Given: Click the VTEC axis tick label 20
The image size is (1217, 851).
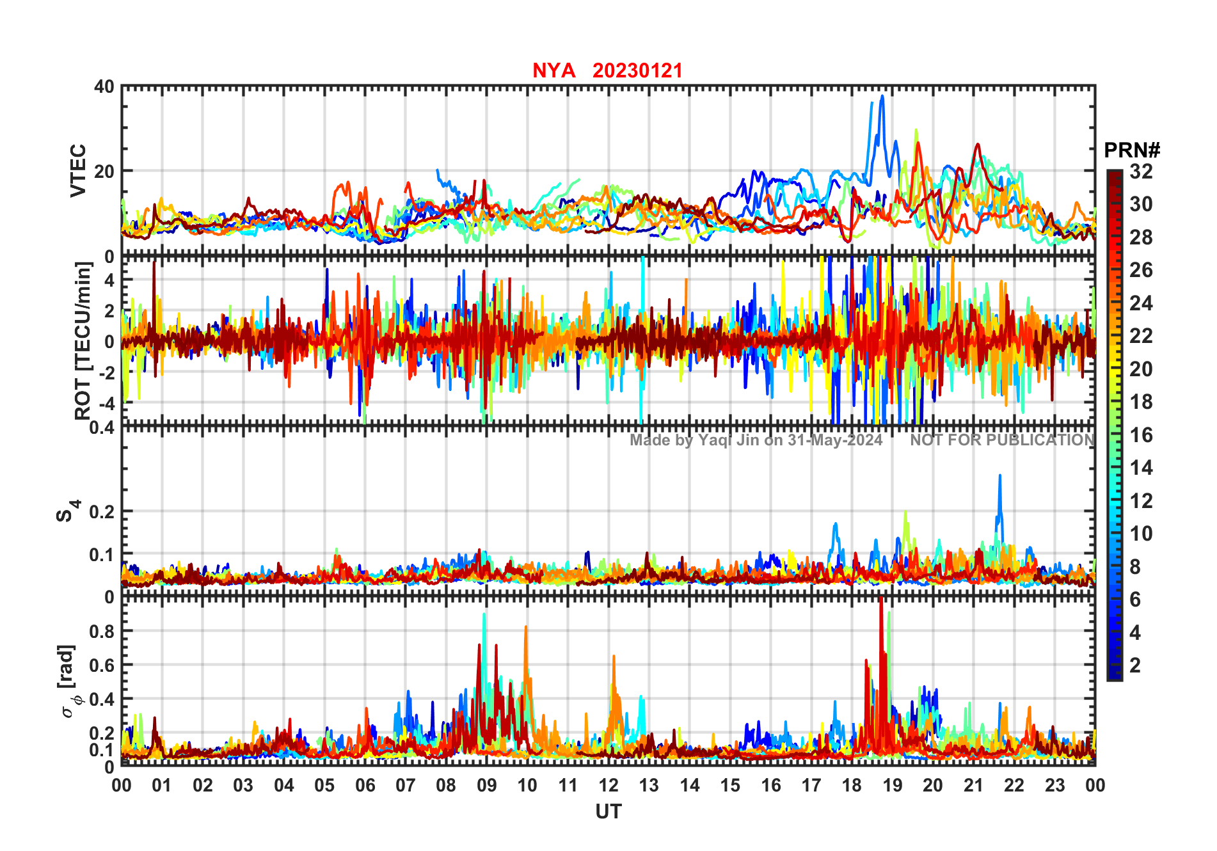Looking at the screenshot, I should tap(104, 171).
